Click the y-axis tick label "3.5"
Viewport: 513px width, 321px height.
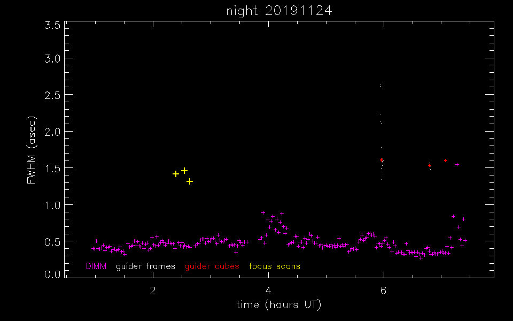(53, 25)
